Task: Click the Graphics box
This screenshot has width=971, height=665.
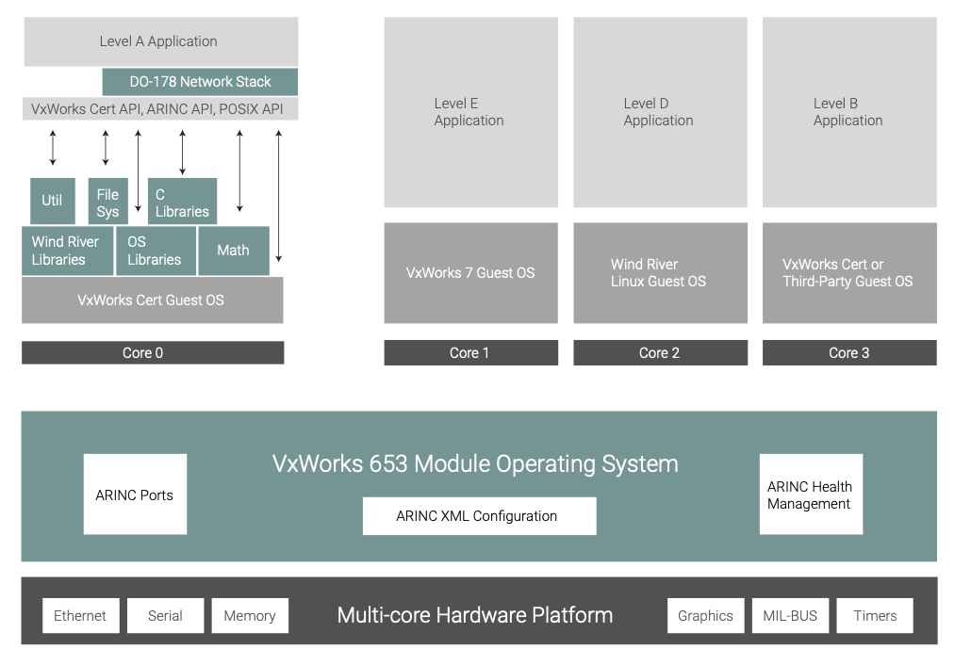Action: tap(706, 615)
